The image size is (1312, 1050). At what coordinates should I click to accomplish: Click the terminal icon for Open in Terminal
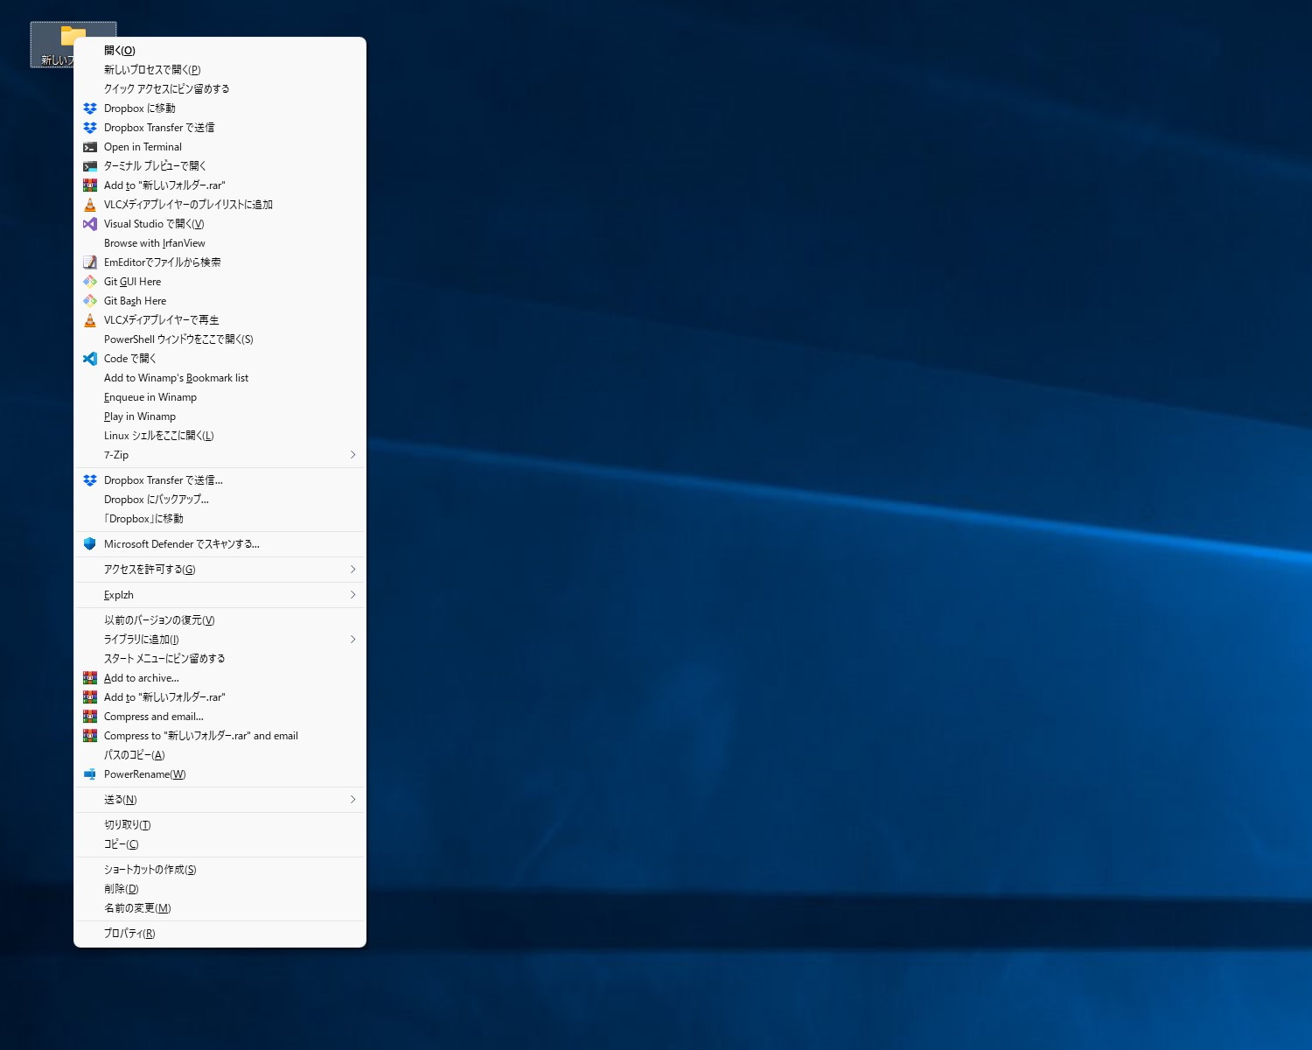coord(90,147)
